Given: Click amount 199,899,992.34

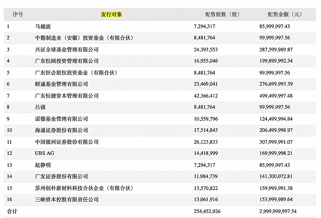Looking at the screenshot, I should pos(276,61).
